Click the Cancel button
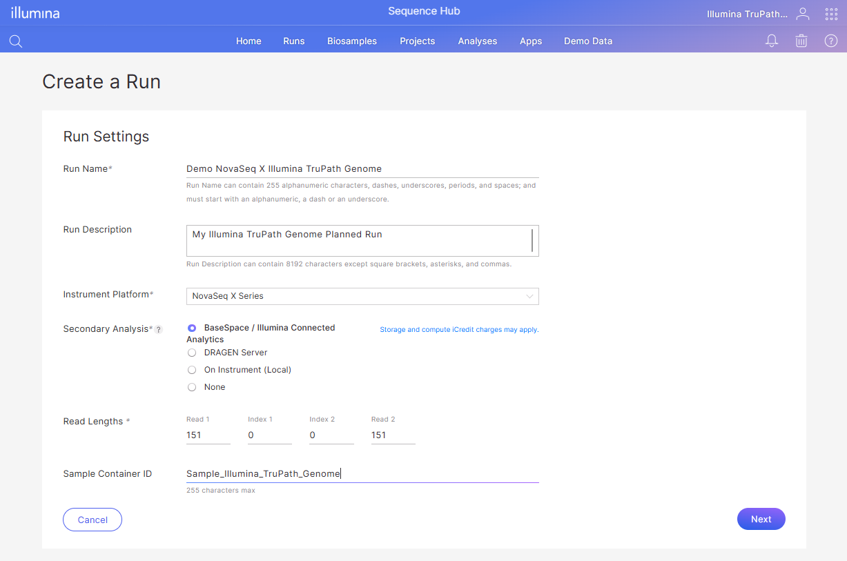The image size is (847, 561). coord(93,520)
